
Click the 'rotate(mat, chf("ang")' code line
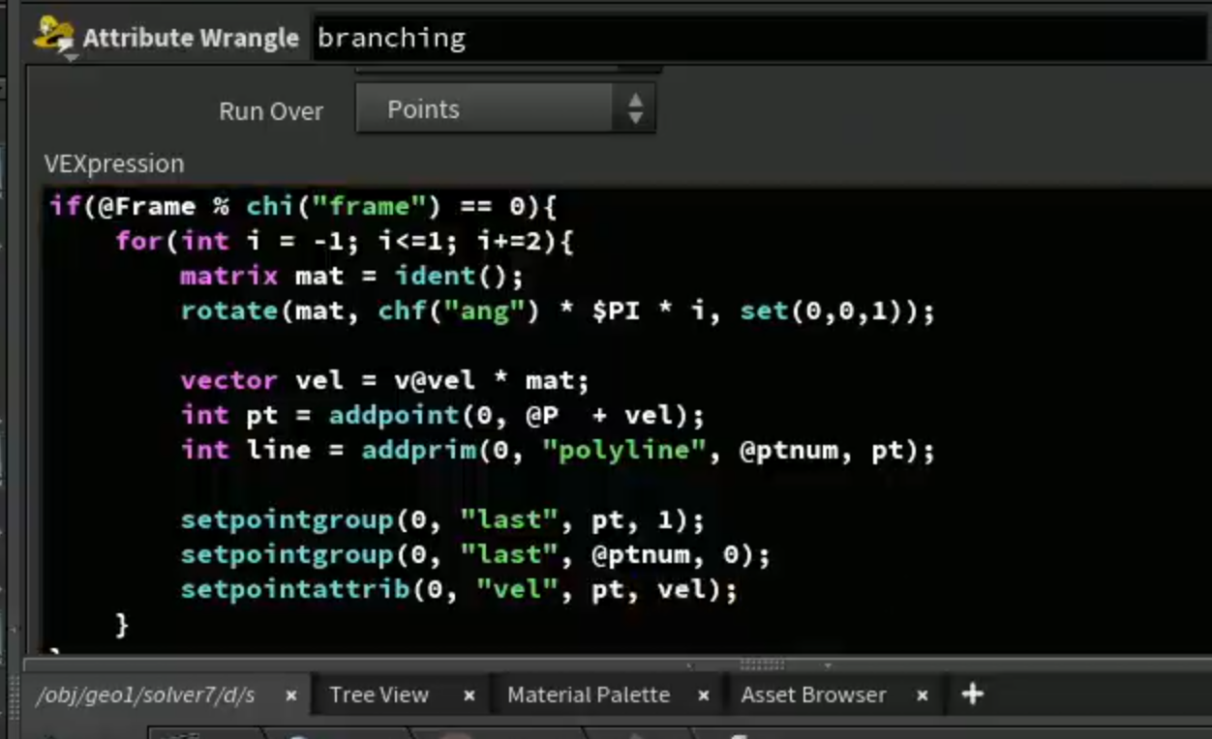558,311
